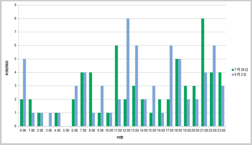Select the 5:00 label on the time axis
This screenshot has height=145, width=252.
click(x=66, y=131)
